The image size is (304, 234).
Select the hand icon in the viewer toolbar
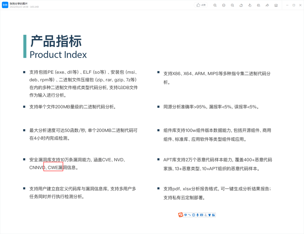[x=250, y=5]
